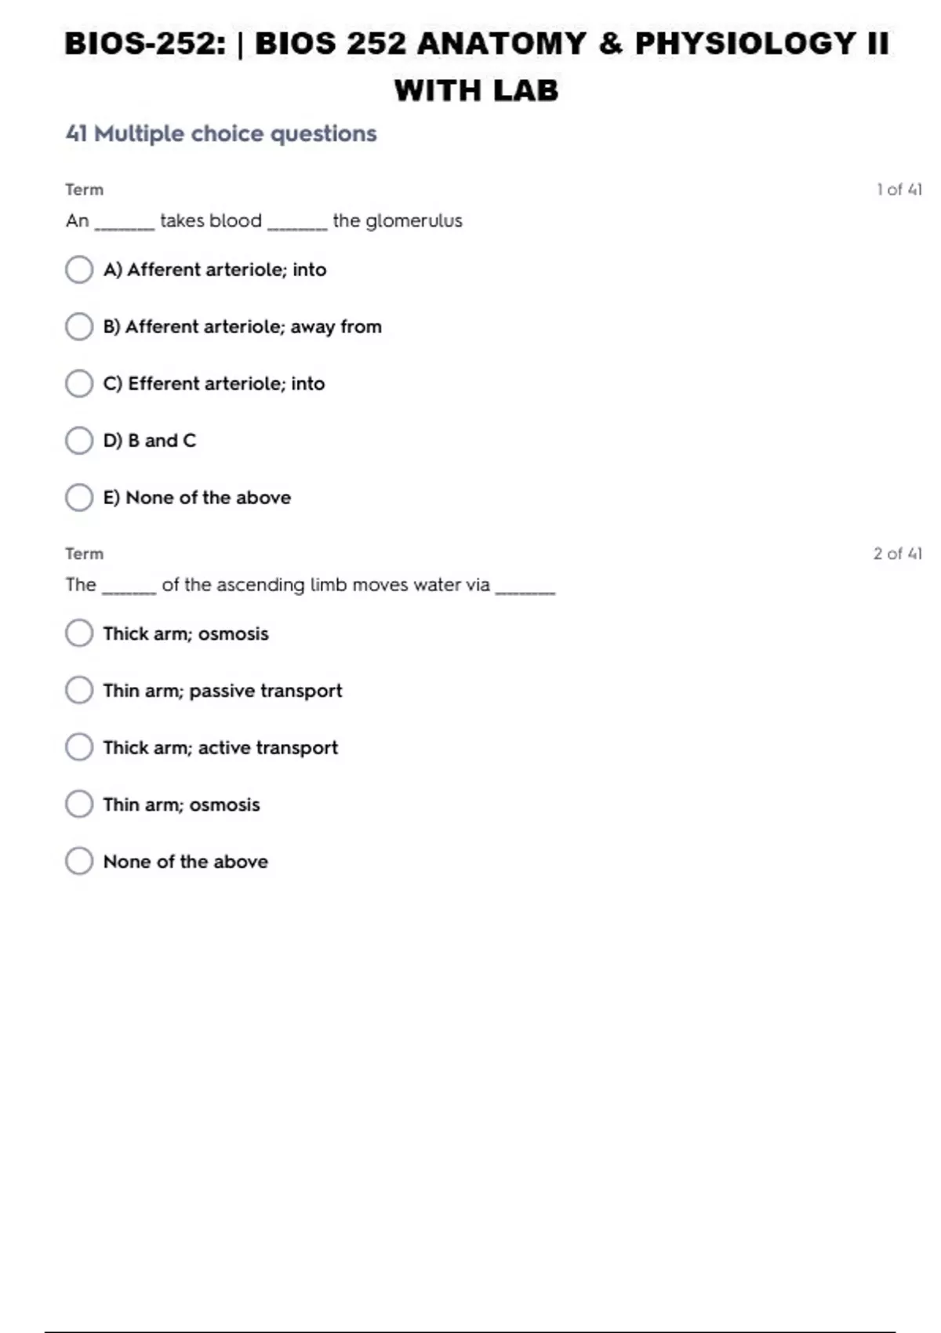Select the Thin arm; osmosis option
The height and width of the screenshot is (1333, 941).
tap(79, 805)
